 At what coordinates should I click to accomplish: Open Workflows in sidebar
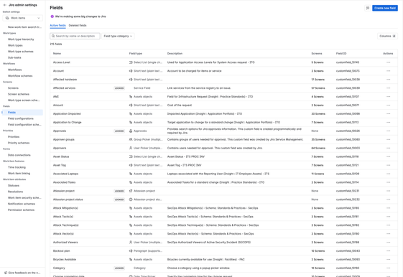14,70
